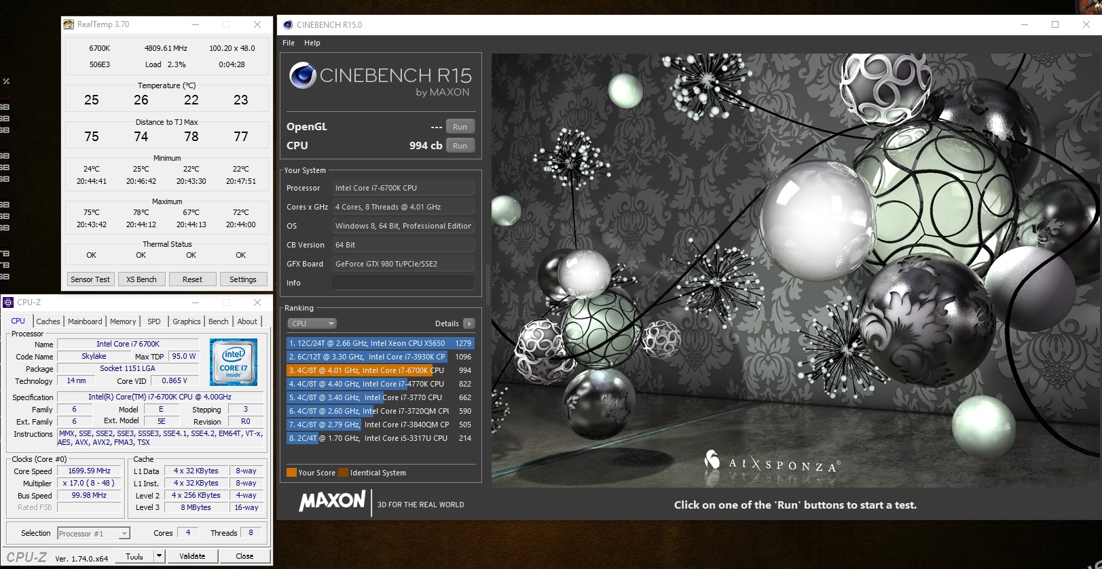
Task: Switch to the SPD tab in CPU-Z
Action: point(154,321)
